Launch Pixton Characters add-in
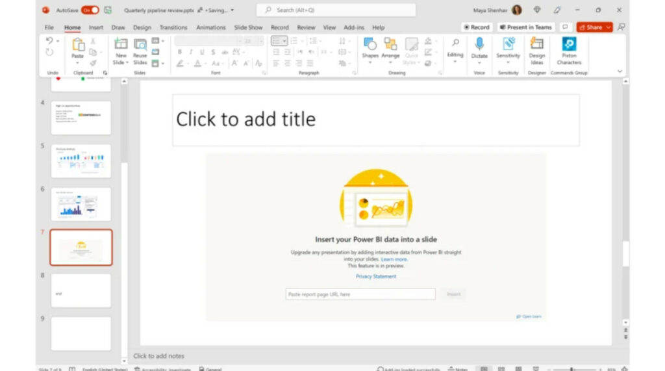The image size is (665, 371). [x=569, y=51]
